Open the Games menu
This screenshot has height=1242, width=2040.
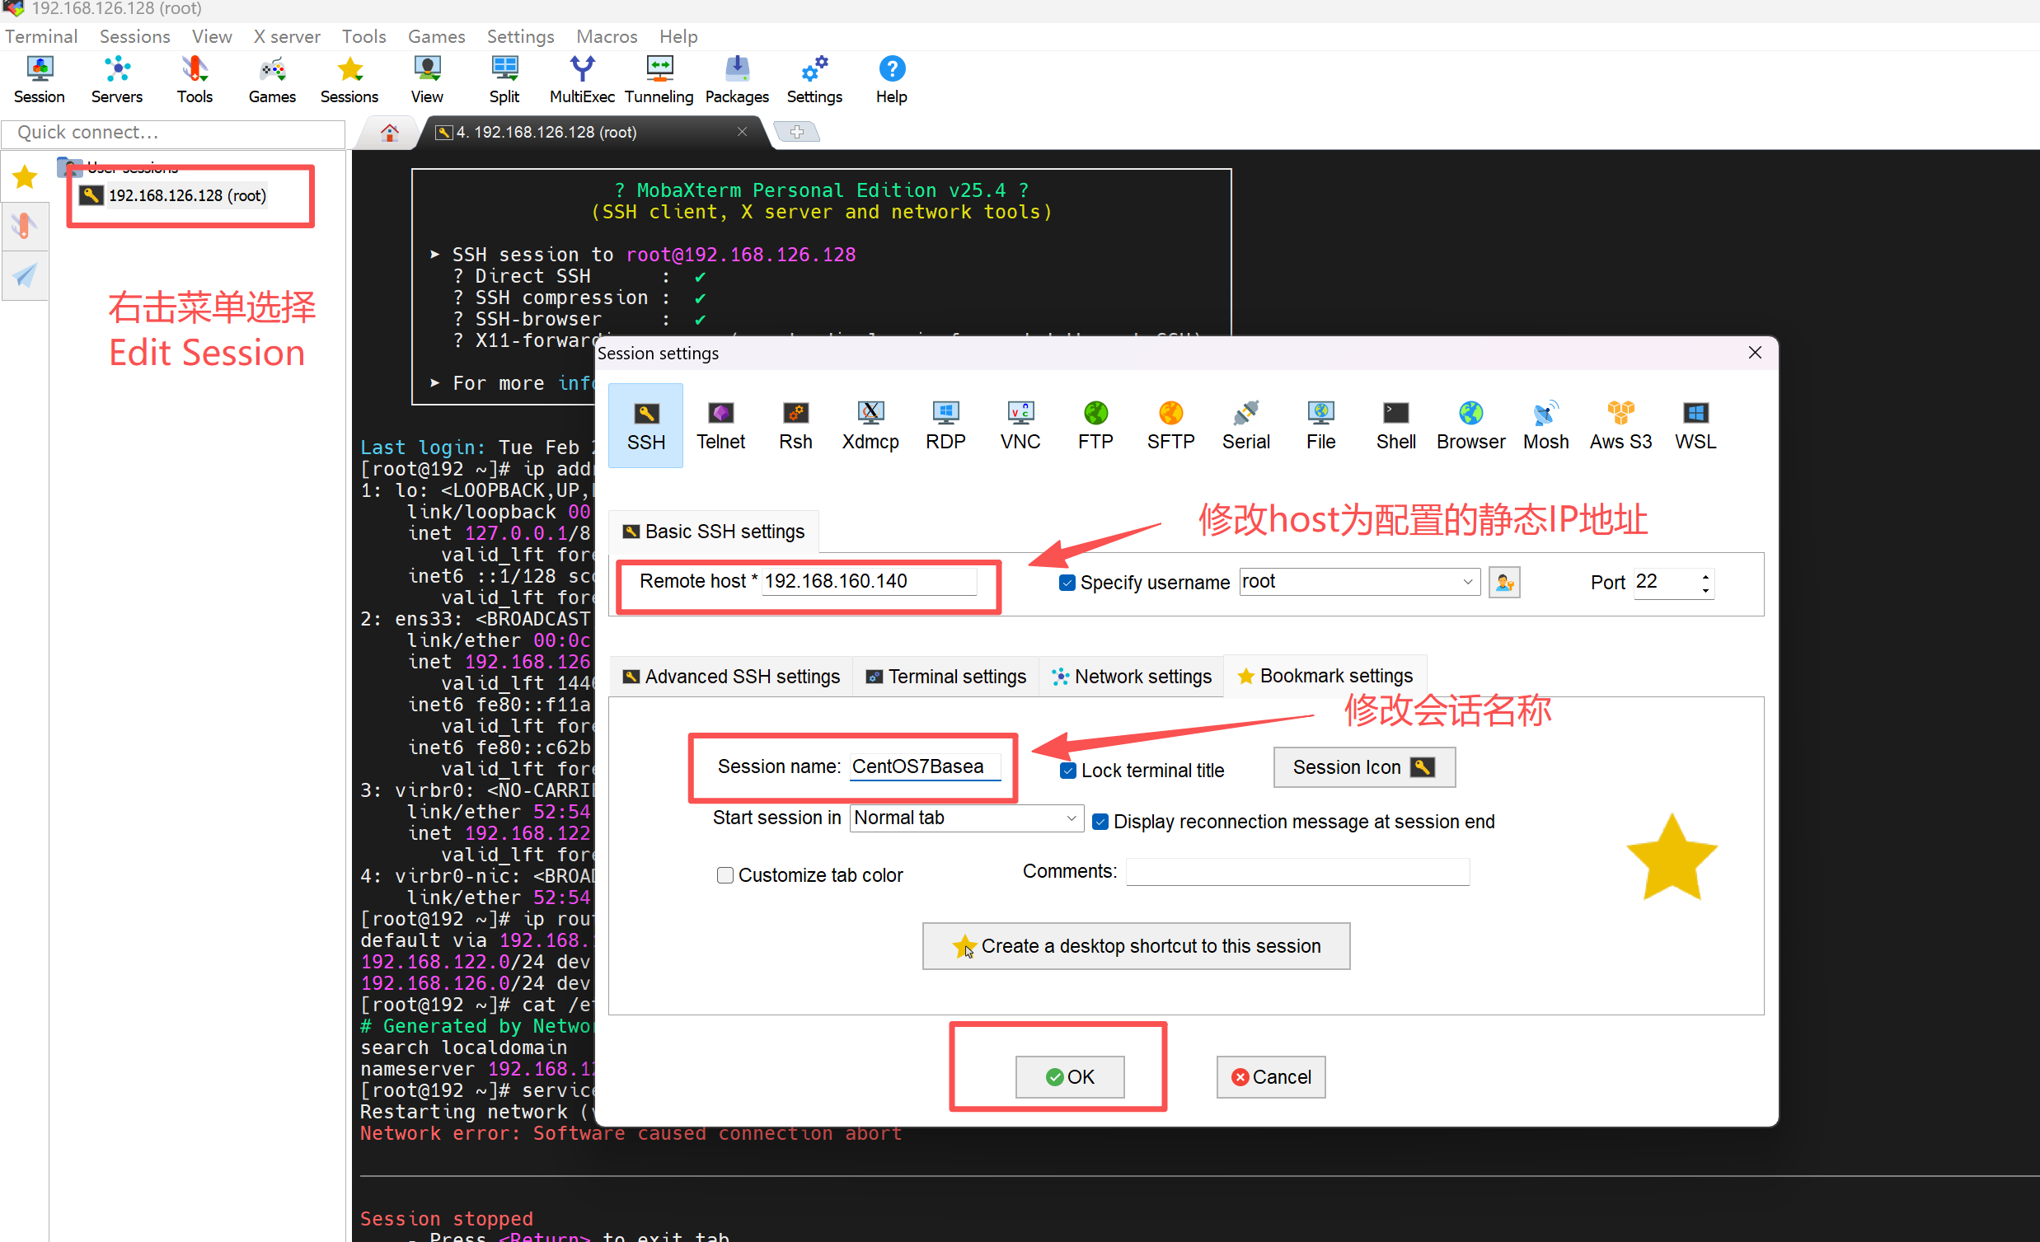[436, 36]
